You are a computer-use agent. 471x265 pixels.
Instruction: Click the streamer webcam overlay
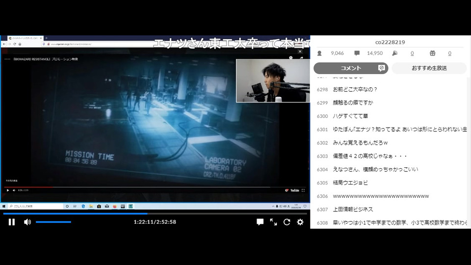coord(273,80)
